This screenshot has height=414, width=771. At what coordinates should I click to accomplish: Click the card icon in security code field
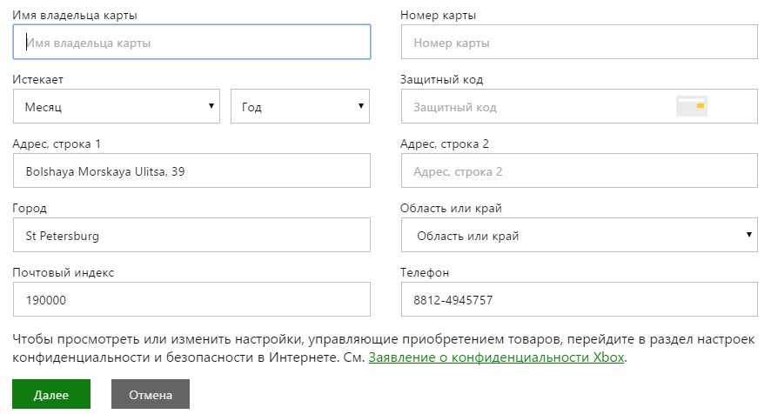click(x=693, y=107)
